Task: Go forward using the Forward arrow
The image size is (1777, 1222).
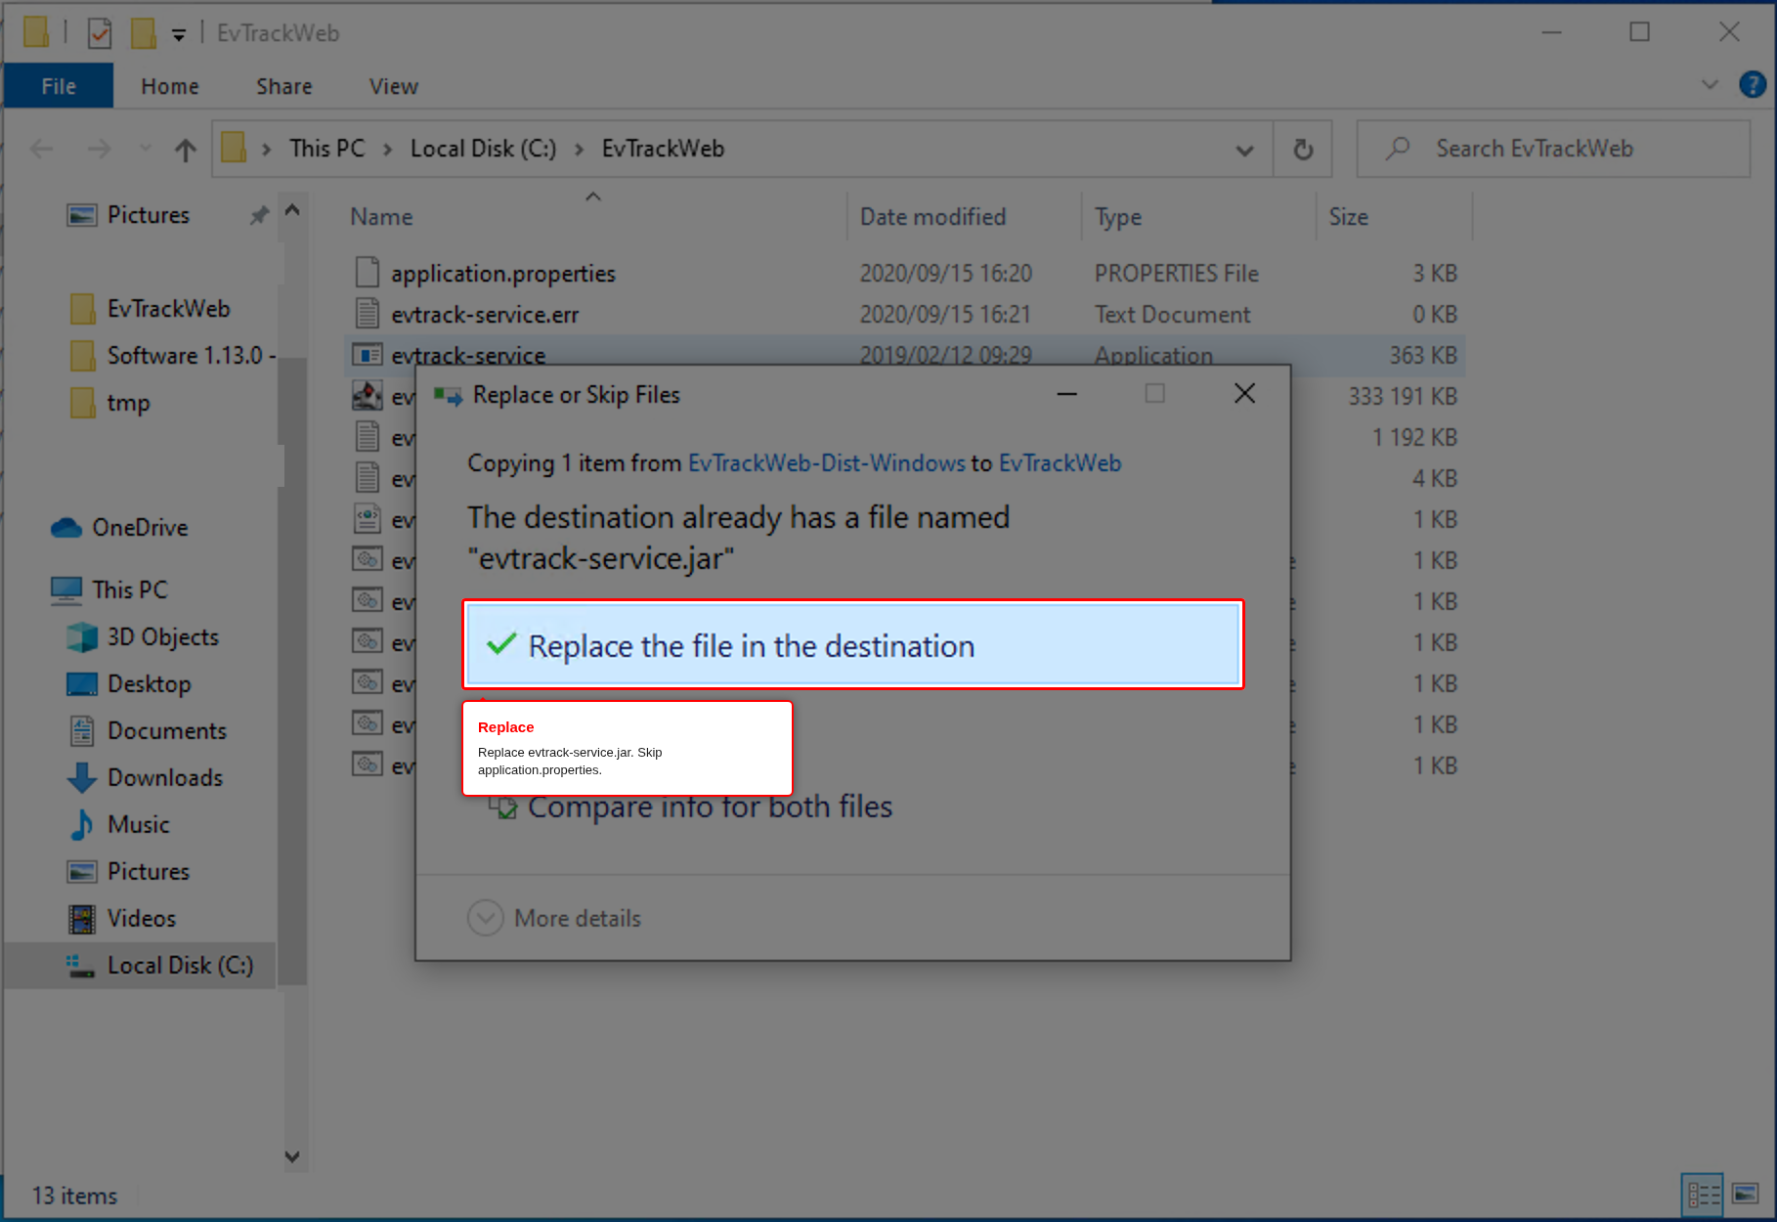Action: [x=99, y=149]
